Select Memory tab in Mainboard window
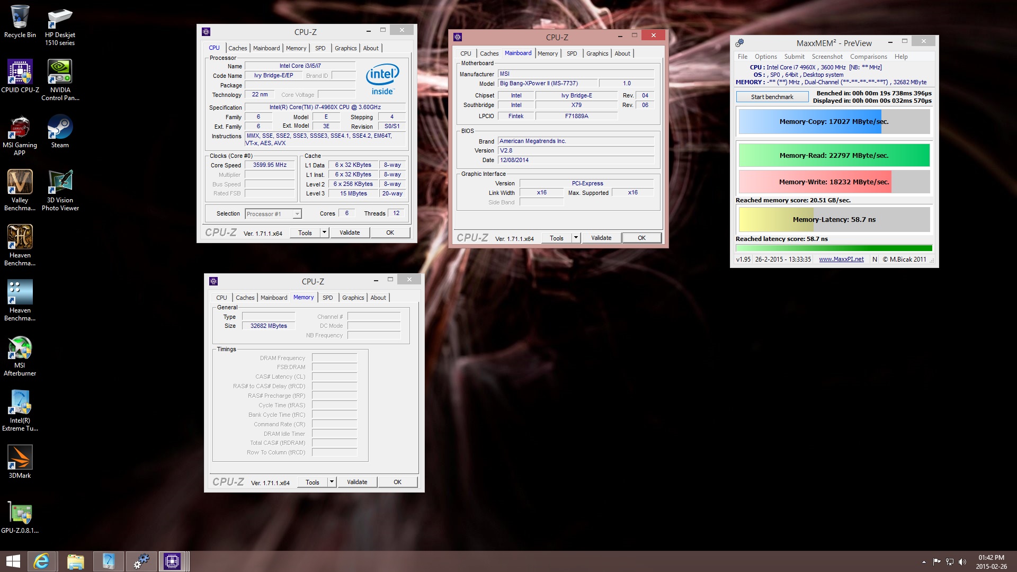This screenshot has height=572, width=1017. pos(548,53)
